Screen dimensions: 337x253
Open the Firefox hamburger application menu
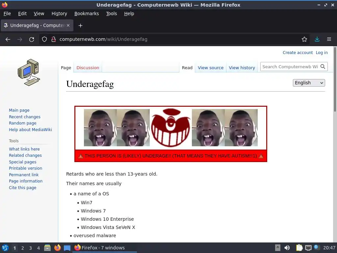329,39
